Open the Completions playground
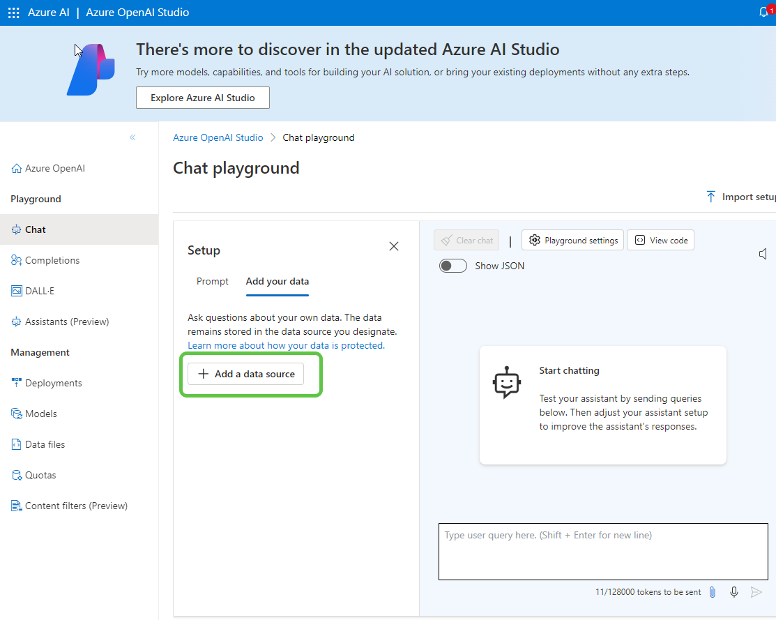The width and height of the screenshot is (776, 620). 52,260
